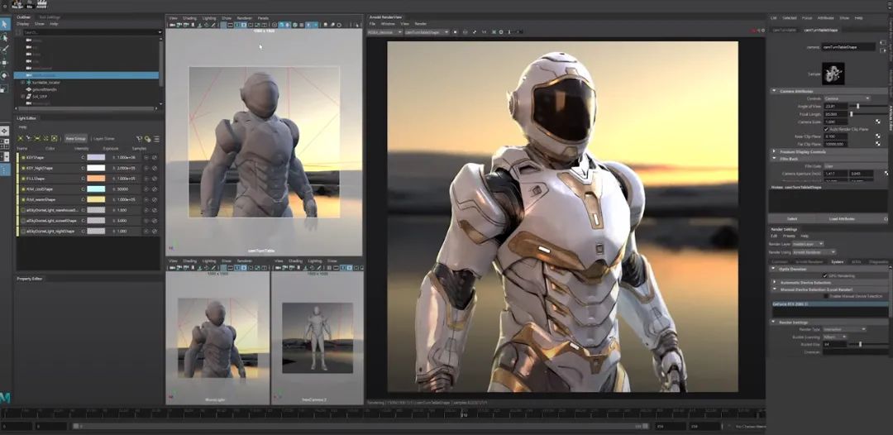This screenshot has width=893, height=435.
Task: Toggle Auto Render Clip Plane checkbox
Action: click(825, 129)
